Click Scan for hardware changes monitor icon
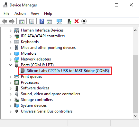 coord(59,21)
